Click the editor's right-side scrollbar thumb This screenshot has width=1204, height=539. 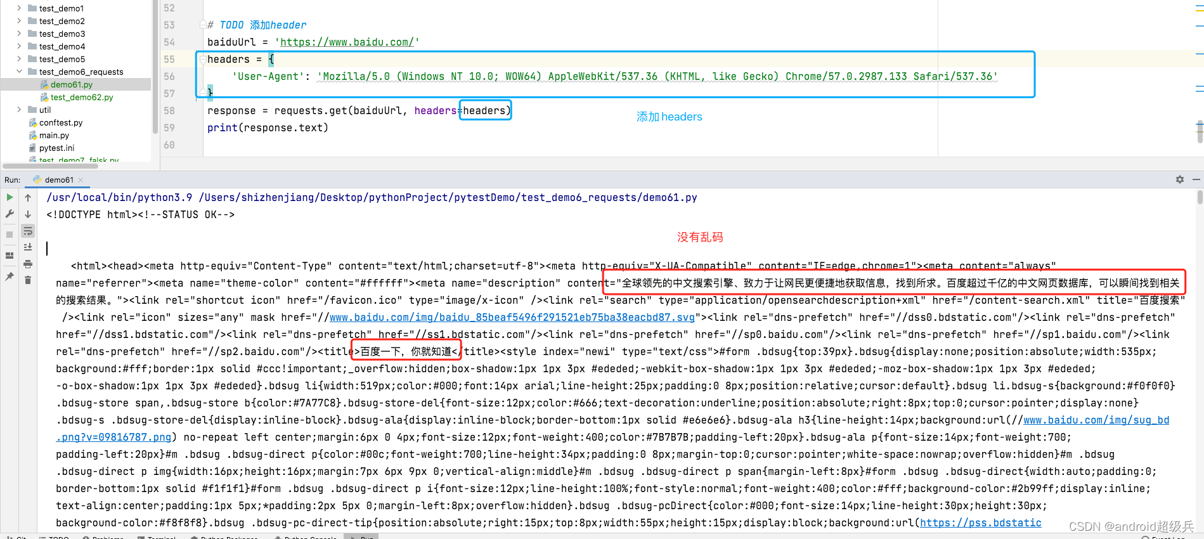(1200, 132)
